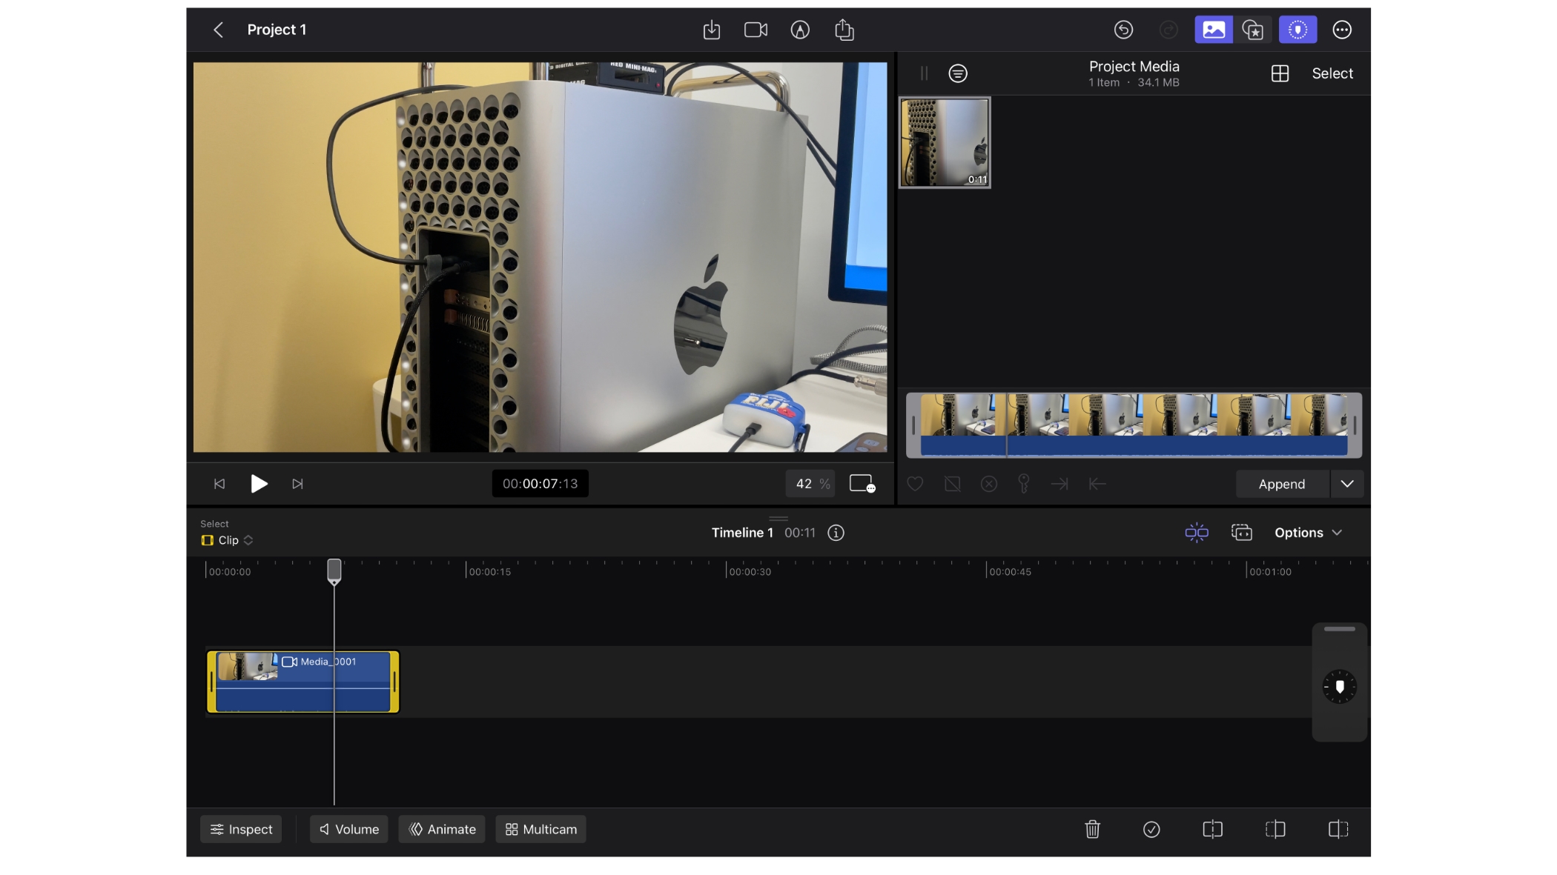Expand the Append options chevron
The width and height of the screenshot is (1557, 875).
pyautogui.click(x=1348, y=484)
